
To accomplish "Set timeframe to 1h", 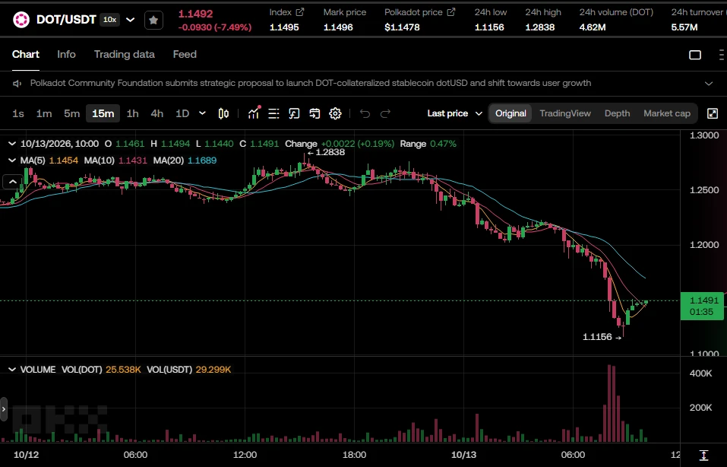I will point(133,113).
